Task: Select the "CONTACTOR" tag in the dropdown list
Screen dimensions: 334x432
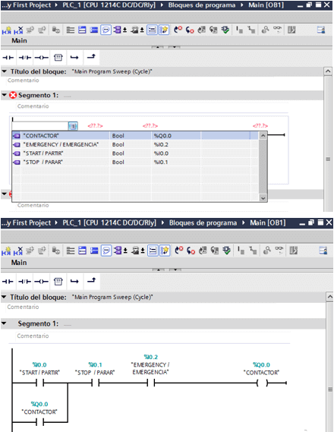Action: [135, 136]
